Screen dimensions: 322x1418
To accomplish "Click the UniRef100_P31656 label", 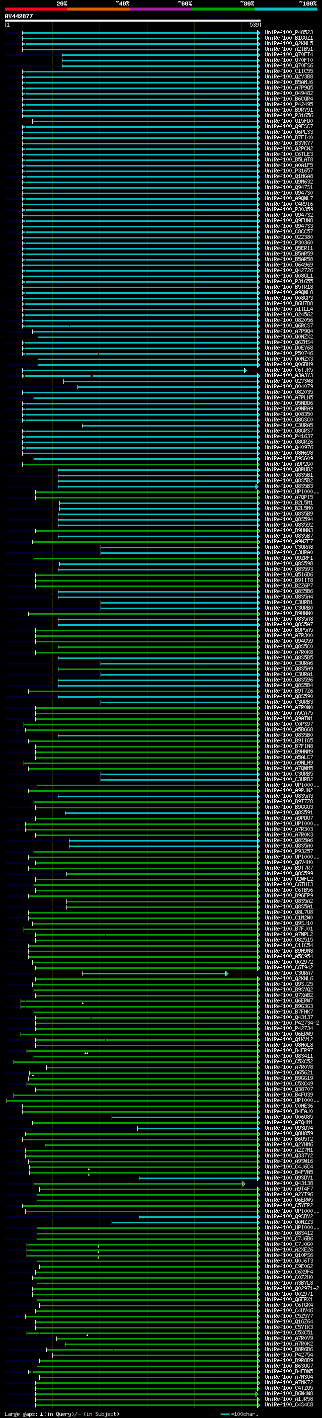I will click(x=289, y=115).
